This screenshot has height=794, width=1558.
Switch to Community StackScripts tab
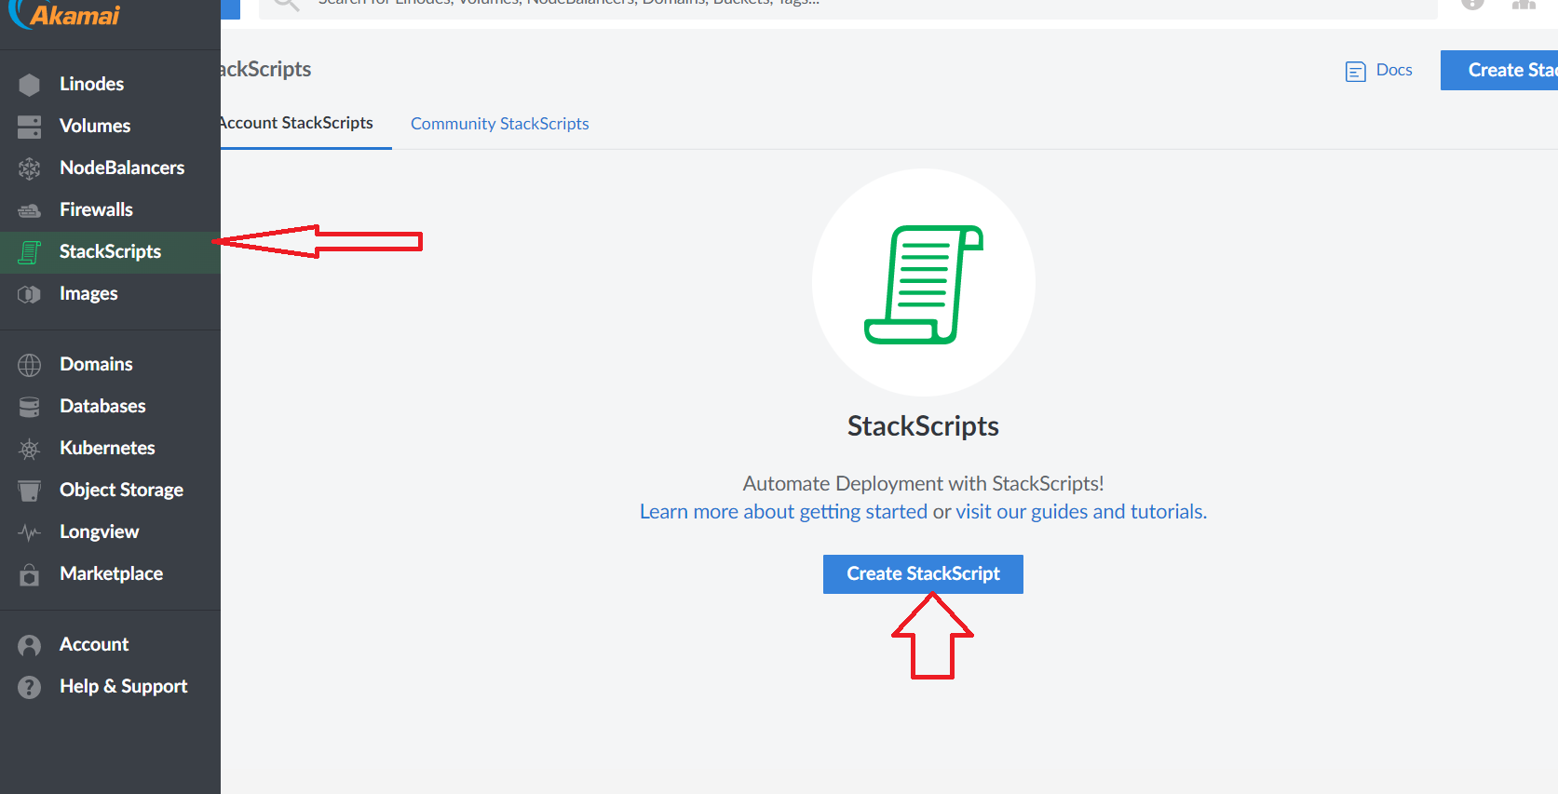pyautogui.click(x=500, y=124)
